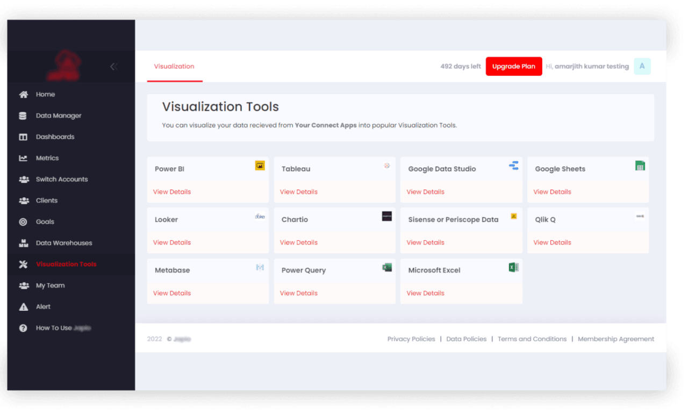688x414 pixels.
Task: Click the red logo at sidebar top
Action: click(x=63, y=66)
